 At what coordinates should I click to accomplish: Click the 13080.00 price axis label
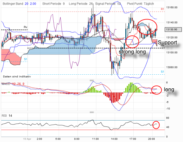[172, 67]
